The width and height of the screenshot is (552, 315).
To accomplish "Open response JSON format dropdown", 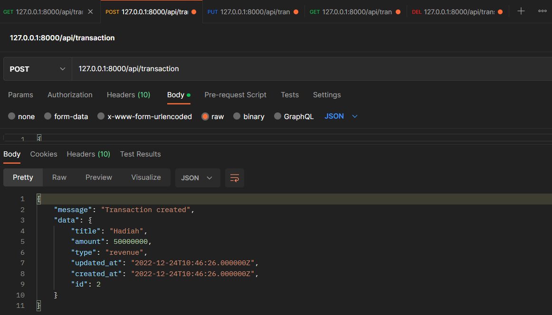I will pos(198,178).
